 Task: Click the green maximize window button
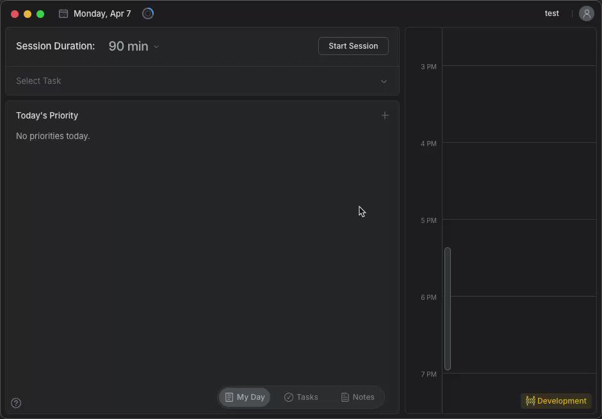point(40,13)
